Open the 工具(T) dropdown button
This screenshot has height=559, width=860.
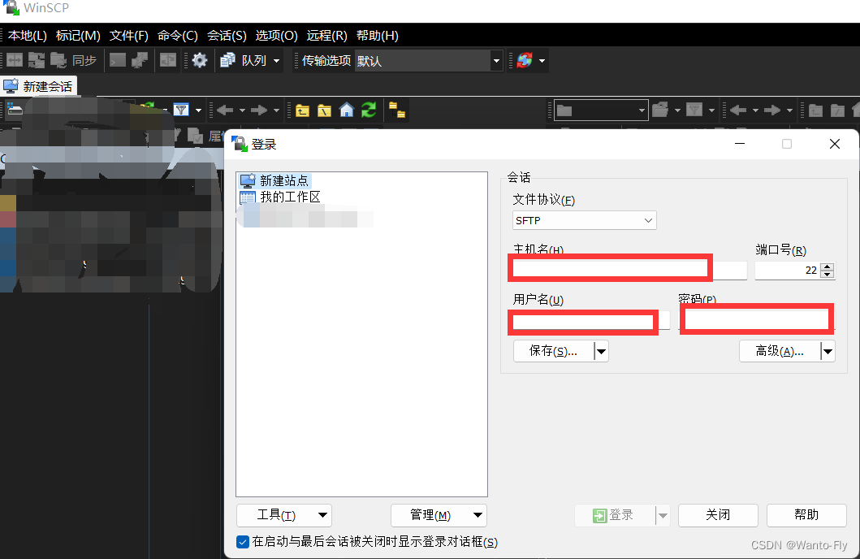tap(284, 515)
